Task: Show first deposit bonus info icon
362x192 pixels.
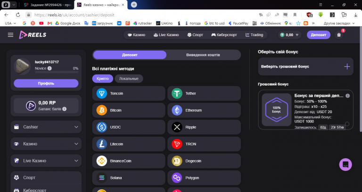Action: 347,96
